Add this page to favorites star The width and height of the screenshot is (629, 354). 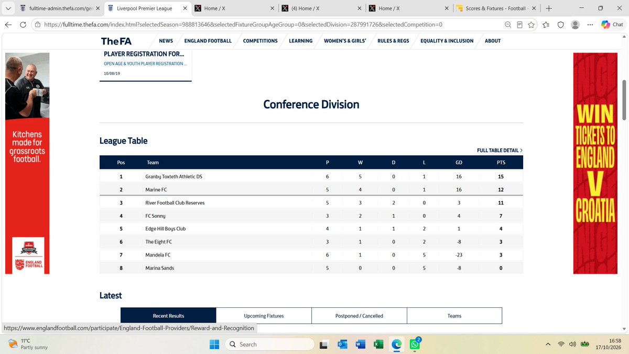[532, 25]
